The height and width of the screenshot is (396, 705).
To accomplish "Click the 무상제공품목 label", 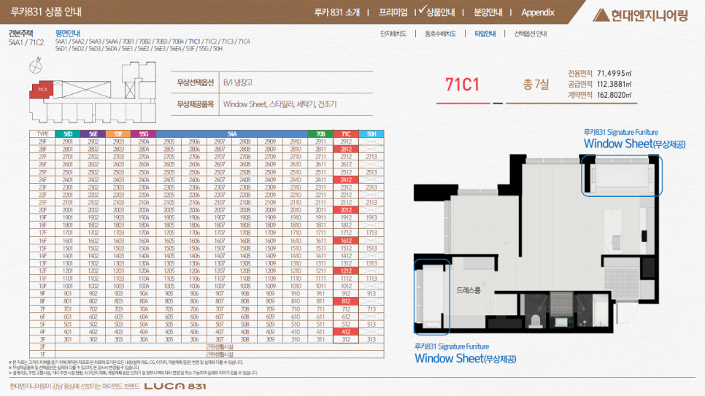I will coord(195,104).
